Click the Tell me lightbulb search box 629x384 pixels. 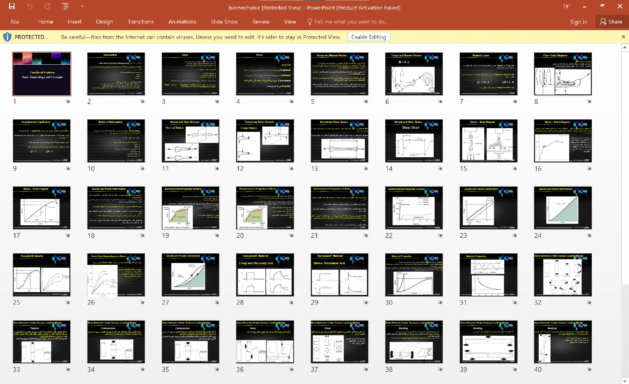coord(347,22)
